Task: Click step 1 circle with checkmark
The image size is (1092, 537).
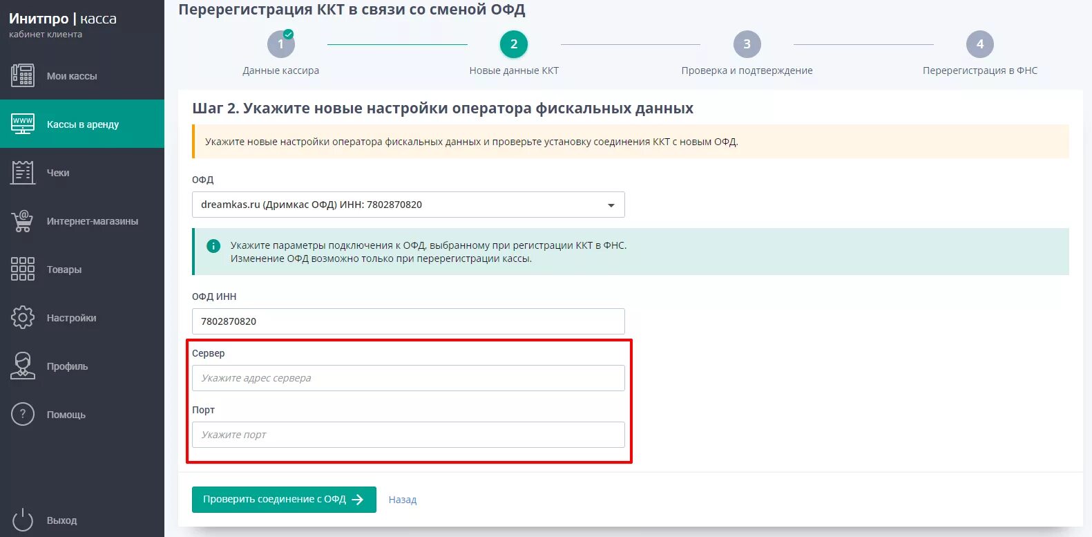Action: point(281,44)
